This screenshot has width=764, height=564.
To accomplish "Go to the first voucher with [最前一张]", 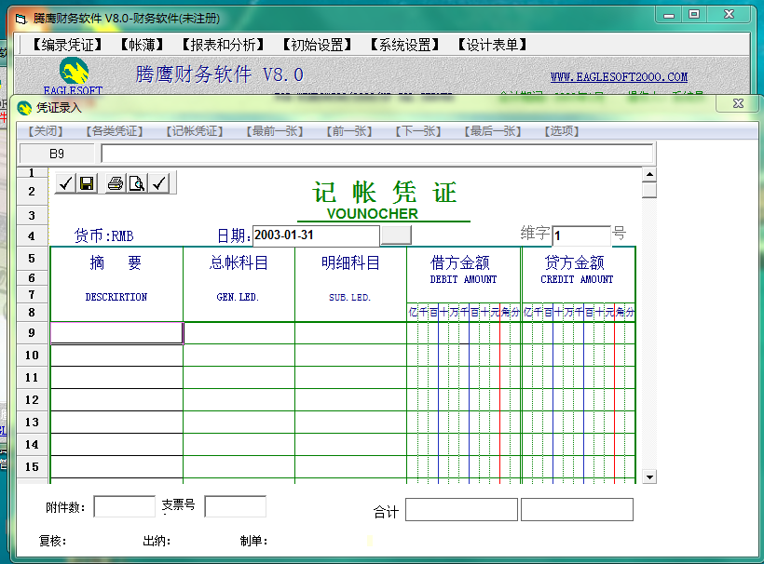I will click(x=275, y=131).
